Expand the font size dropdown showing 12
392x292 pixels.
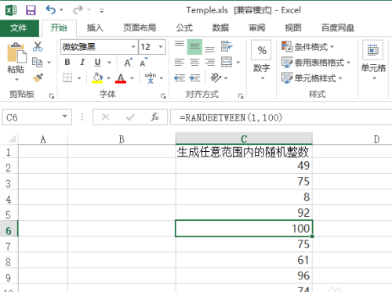(x=161, y=47)
